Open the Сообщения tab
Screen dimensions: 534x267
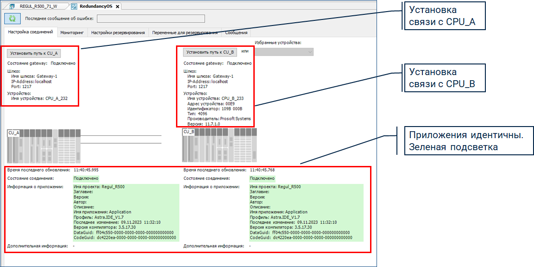point(236,33)
